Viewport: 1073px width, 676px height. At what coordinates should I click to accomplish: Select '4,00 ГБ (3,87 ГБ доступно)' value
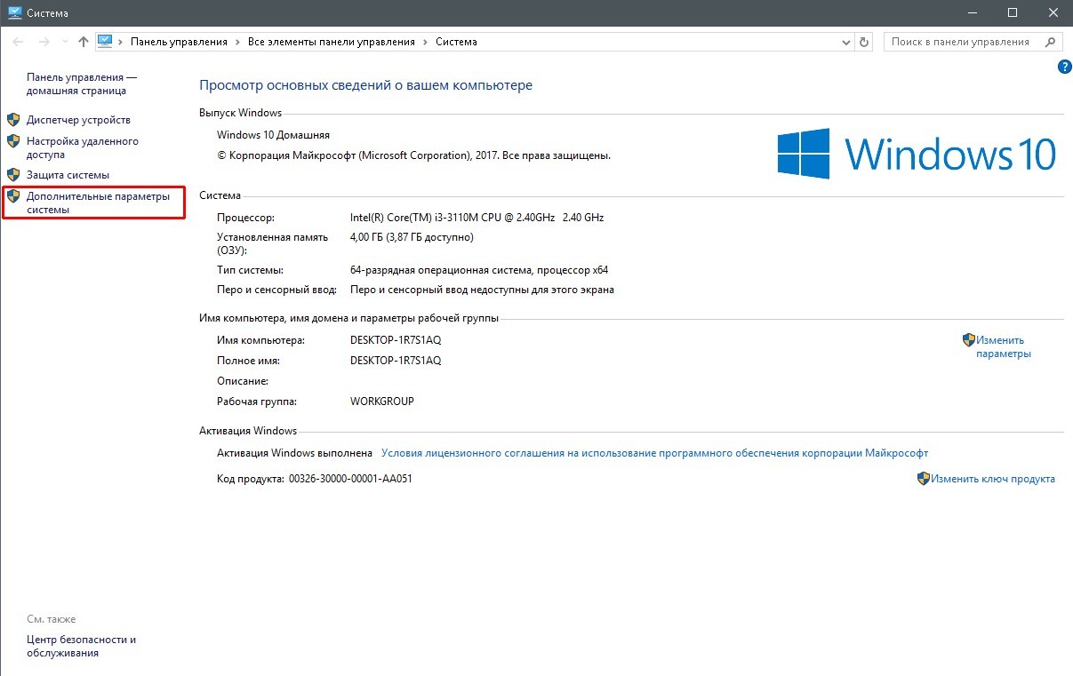(412, 237)
